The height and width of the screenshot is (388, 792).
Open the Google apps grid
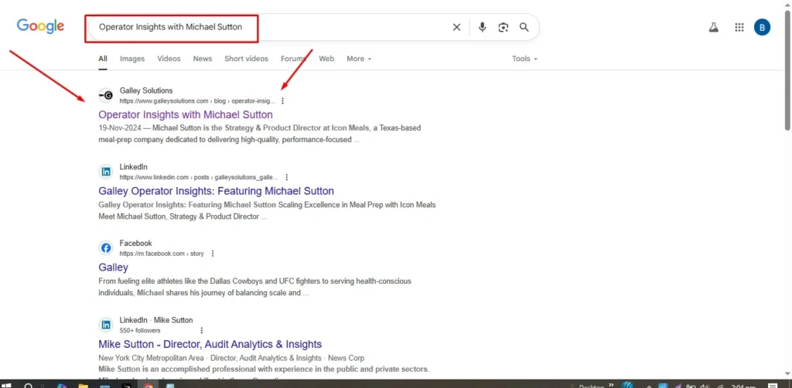click(739, 27)
